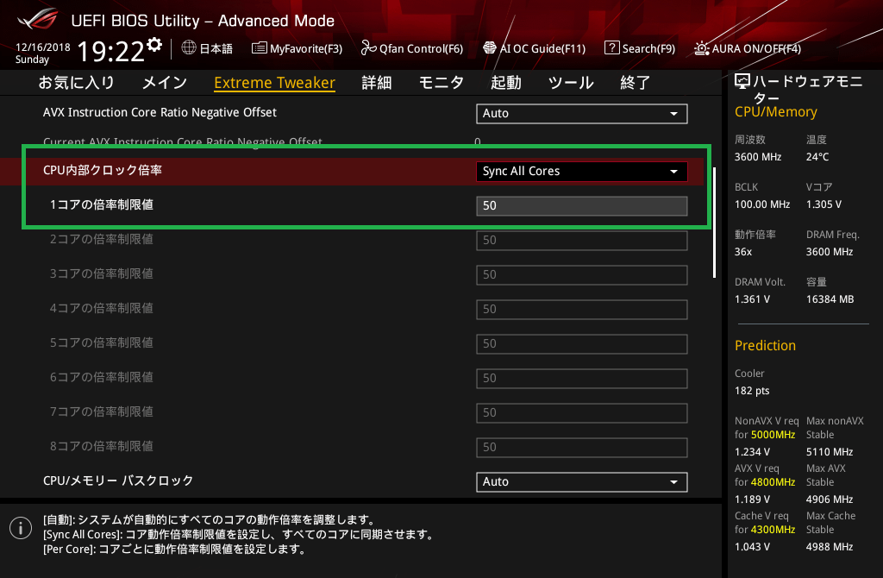Click the AI OC Guide brain icon

pos(490,48)
